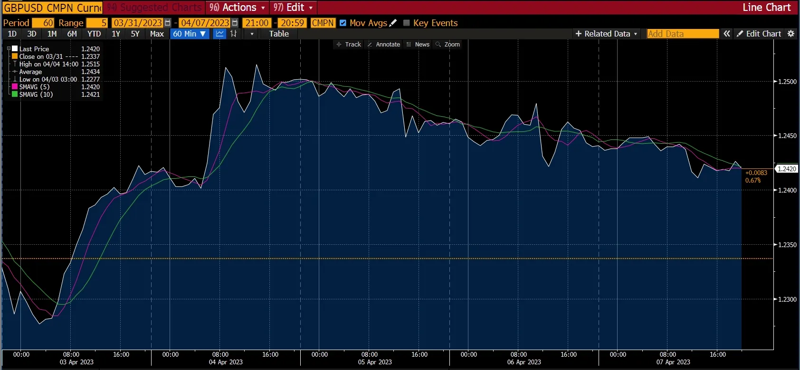The image size is (800, 370).
Task: Expand the Related Data dropdown
Action: click(606, 34)
